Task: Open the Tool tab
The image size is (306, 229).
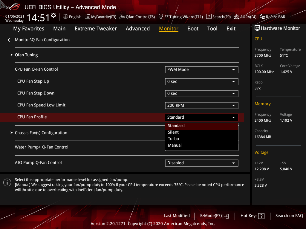Action: click(x=212, y=29)
